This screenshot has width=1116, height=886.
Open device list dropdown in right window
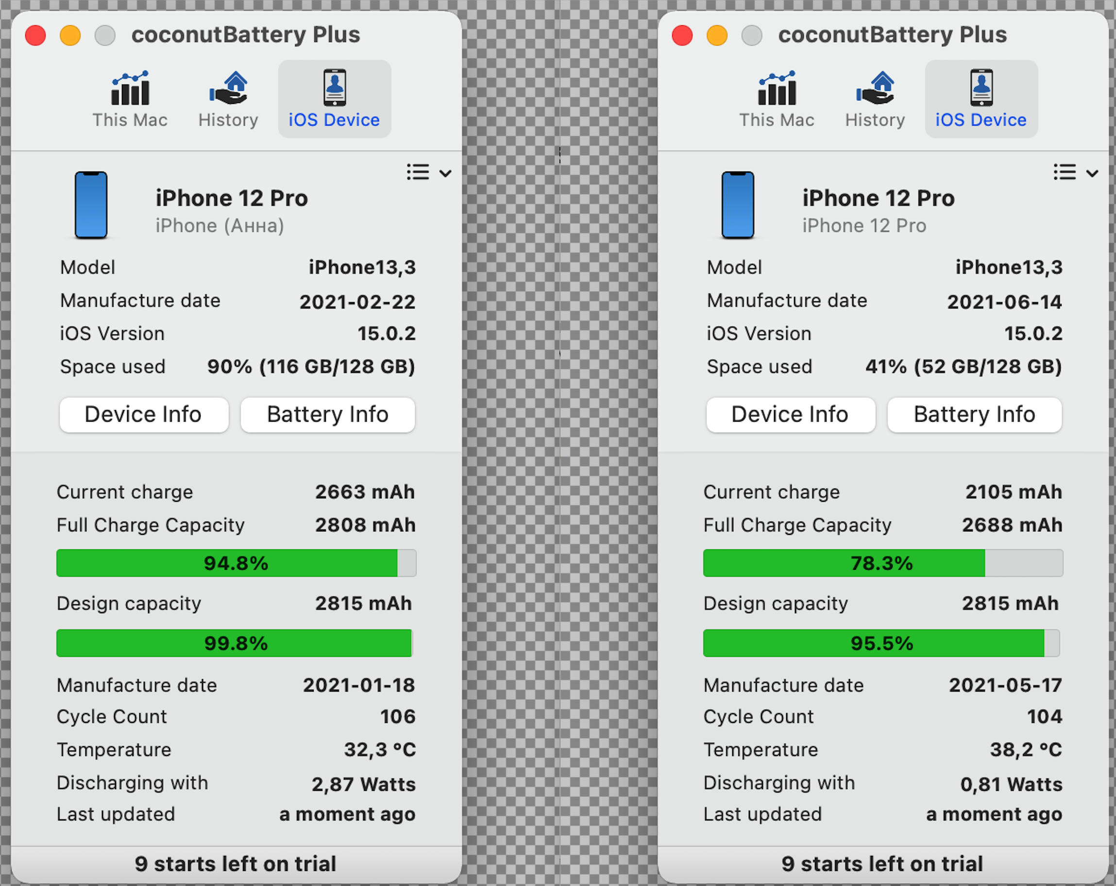[1076, 172]
